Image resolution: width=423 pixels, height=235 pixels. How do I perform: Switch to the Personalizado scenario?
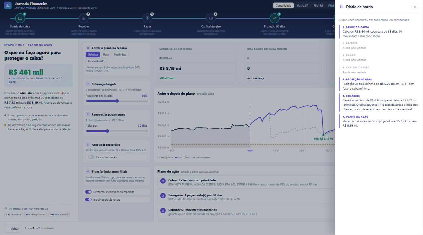point(96,61)
